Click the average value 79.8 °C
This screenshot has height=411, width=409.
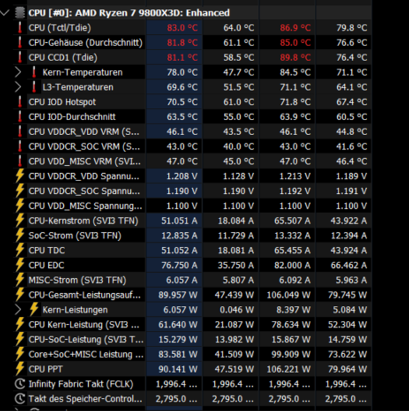[x=352, y=28]
